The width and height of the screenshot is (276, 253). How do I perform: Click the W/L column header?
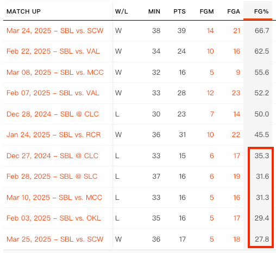point(121,11)
